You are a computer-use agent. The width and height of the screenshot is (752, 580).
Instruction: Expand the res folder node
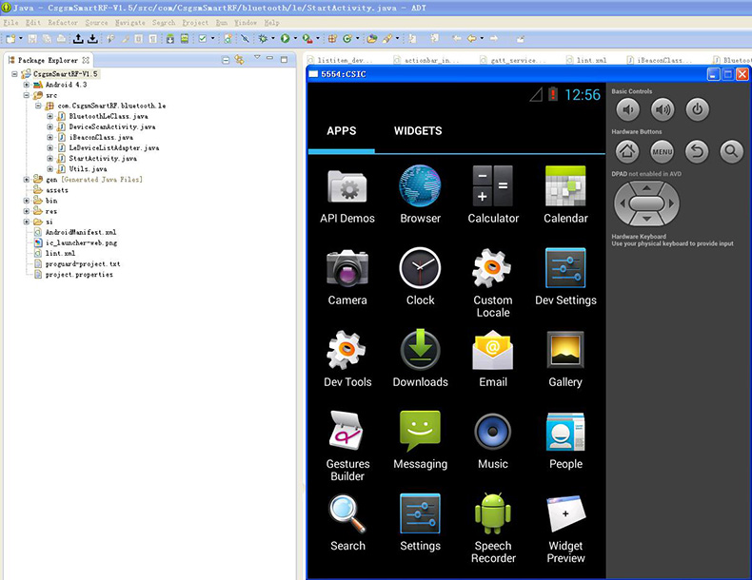(27, 211)
